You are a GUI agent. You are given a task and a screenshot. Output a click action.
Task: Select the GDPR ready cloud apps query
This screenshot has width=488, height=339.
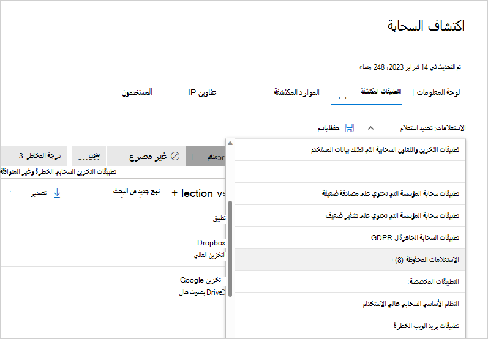350,237
